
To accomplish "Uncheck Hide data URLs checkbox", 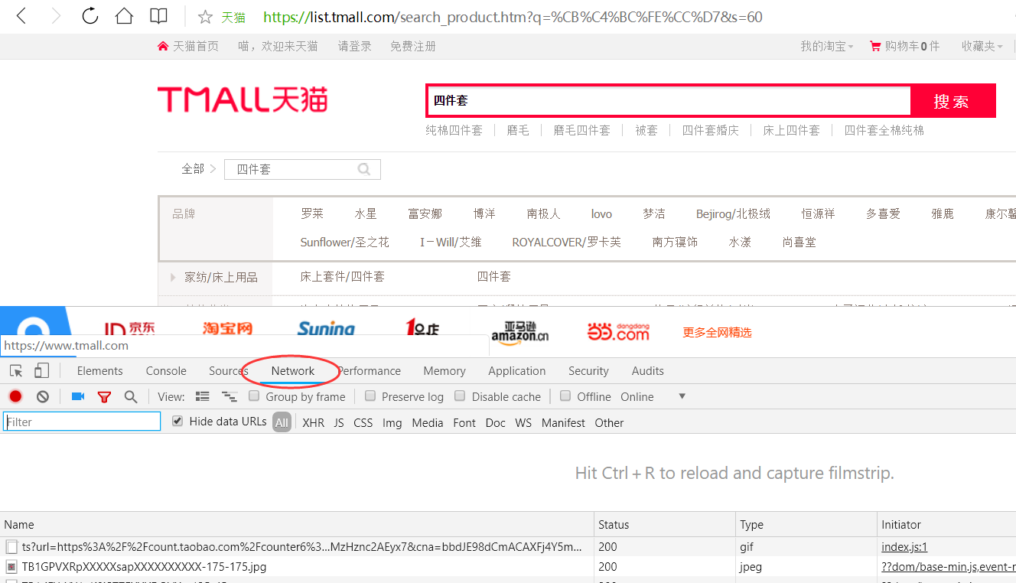I will [x=177, y=422].
